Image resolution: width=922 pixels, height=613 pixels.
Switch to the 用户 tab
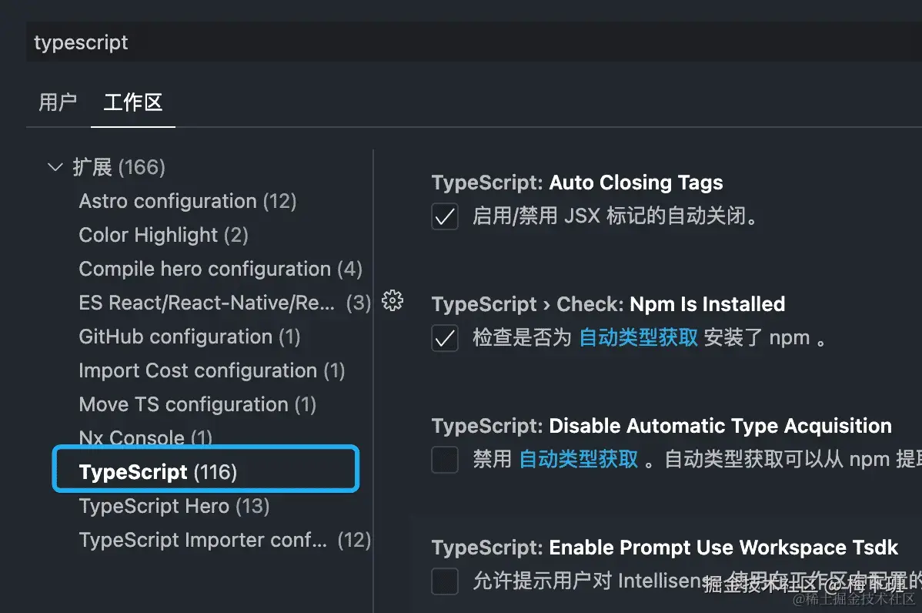tap(57, 102)
